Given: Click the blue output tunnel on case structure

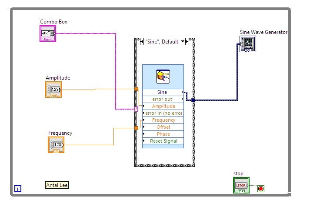Looking at the screenshot, I should (x=193, y=100).
